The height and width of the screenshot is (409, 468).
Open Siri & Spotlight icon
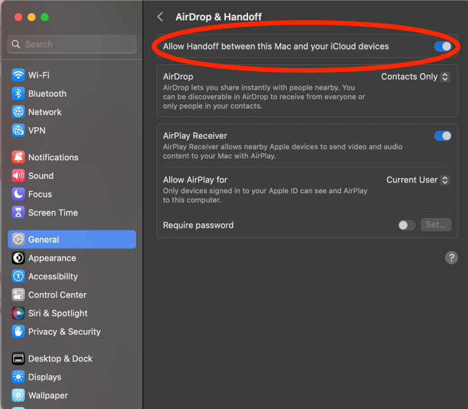[18, 313]
